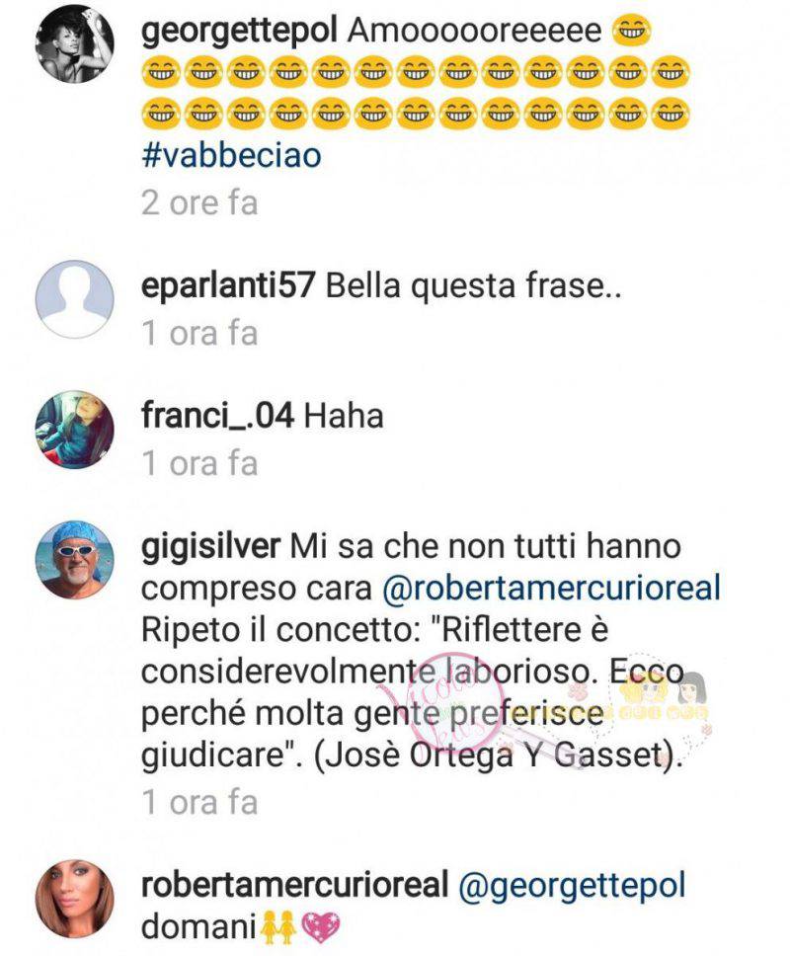This screenshot has width=790, height=956.
Task: Open the @georgettepol mention link
Action: 572,887
